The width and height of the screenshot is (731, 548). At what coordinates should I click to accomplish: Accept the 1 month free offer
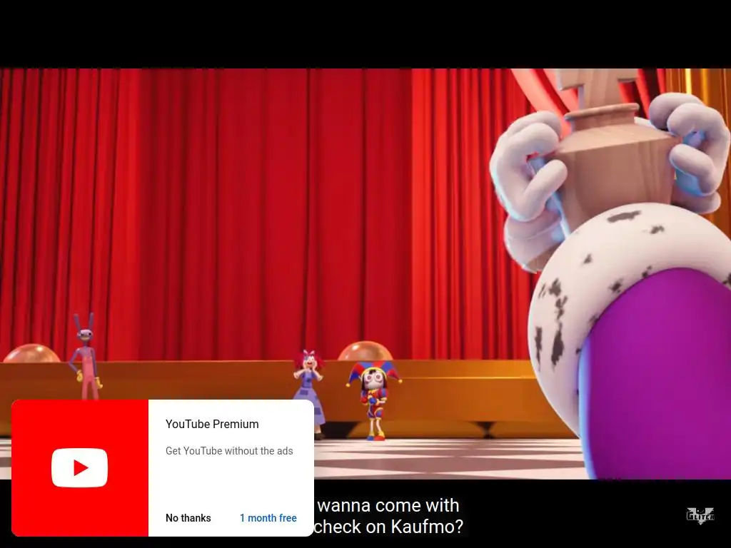[268, 518]
